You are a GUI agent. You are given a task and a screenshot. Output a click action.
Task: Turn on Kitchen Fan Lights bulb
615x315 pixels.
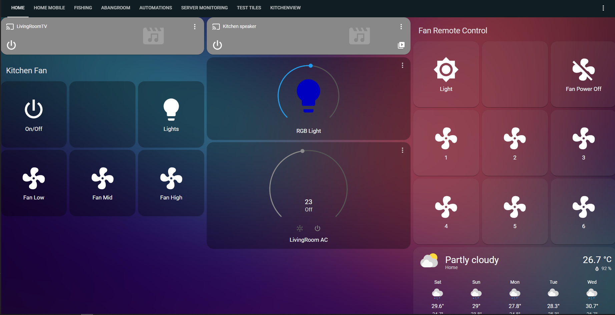point(171,110)
